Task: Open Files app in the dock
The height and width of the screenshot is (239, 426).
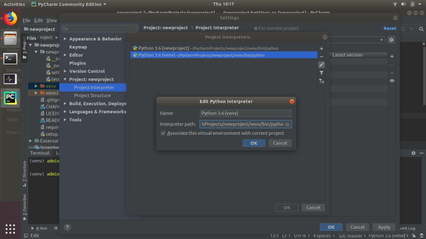Action: 10,38
